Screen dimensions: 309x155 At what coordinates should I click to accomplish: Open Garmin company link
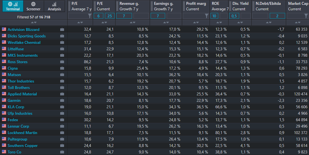pos(14,100)
